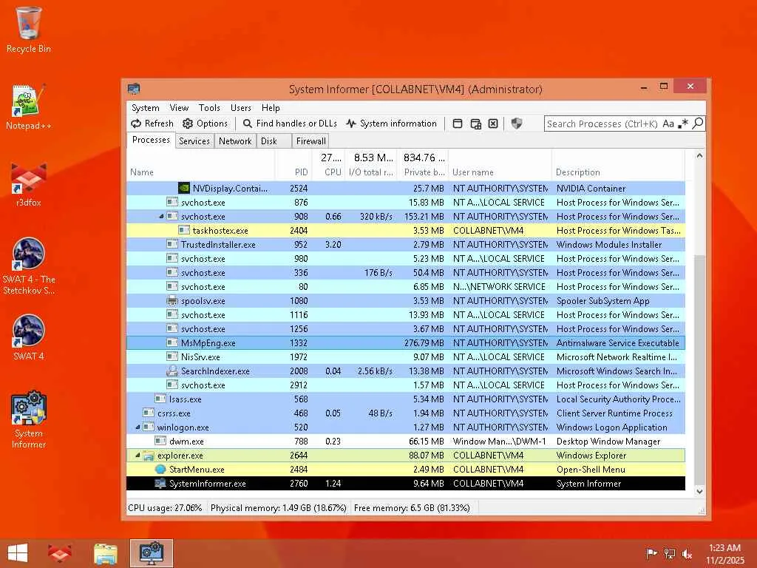Click the find window and kill icon

click(493, 124)
